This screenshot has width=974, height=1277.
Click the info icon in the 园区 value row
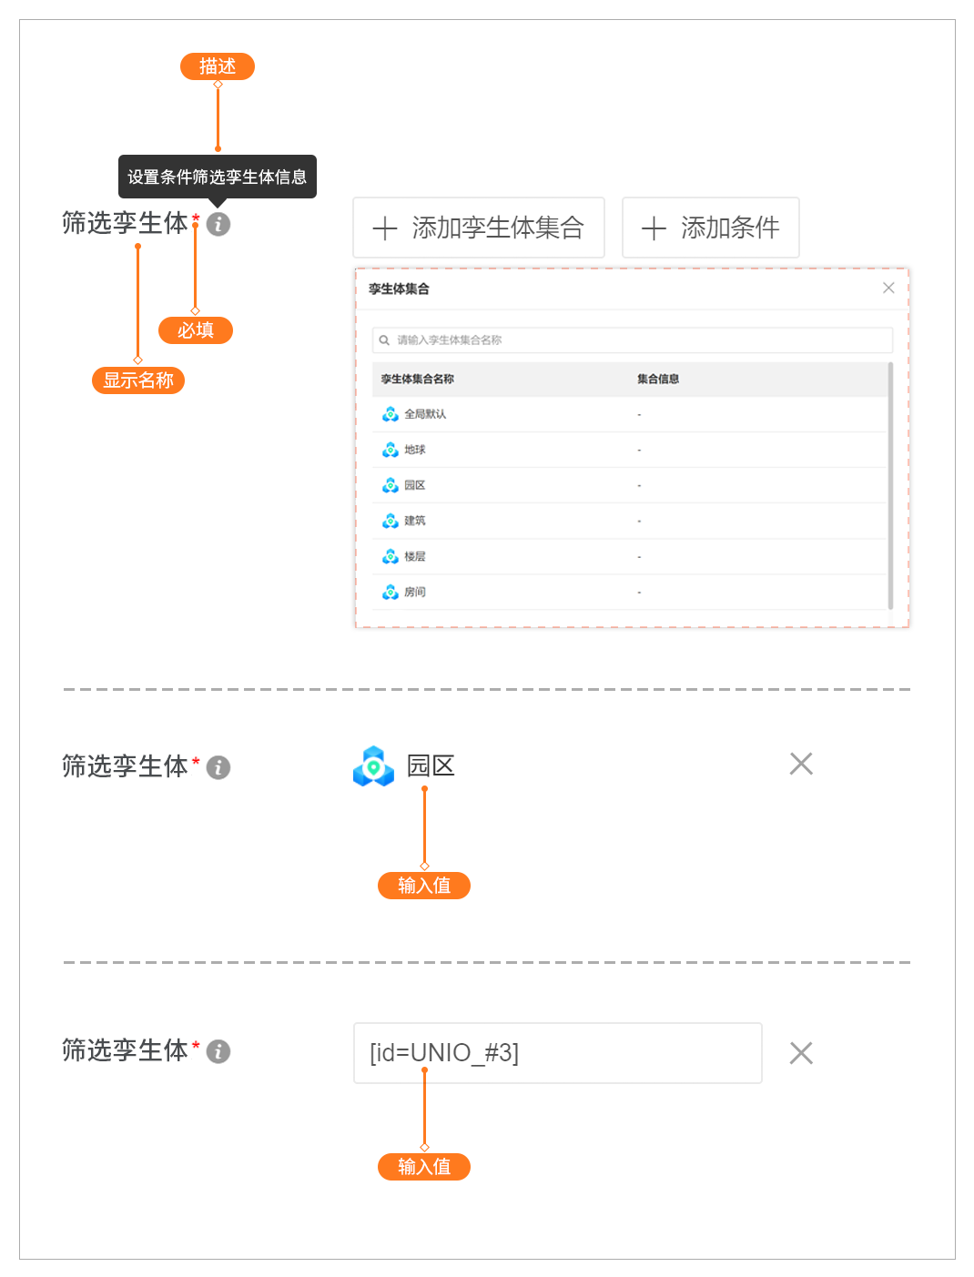click(x=218, y=767)
